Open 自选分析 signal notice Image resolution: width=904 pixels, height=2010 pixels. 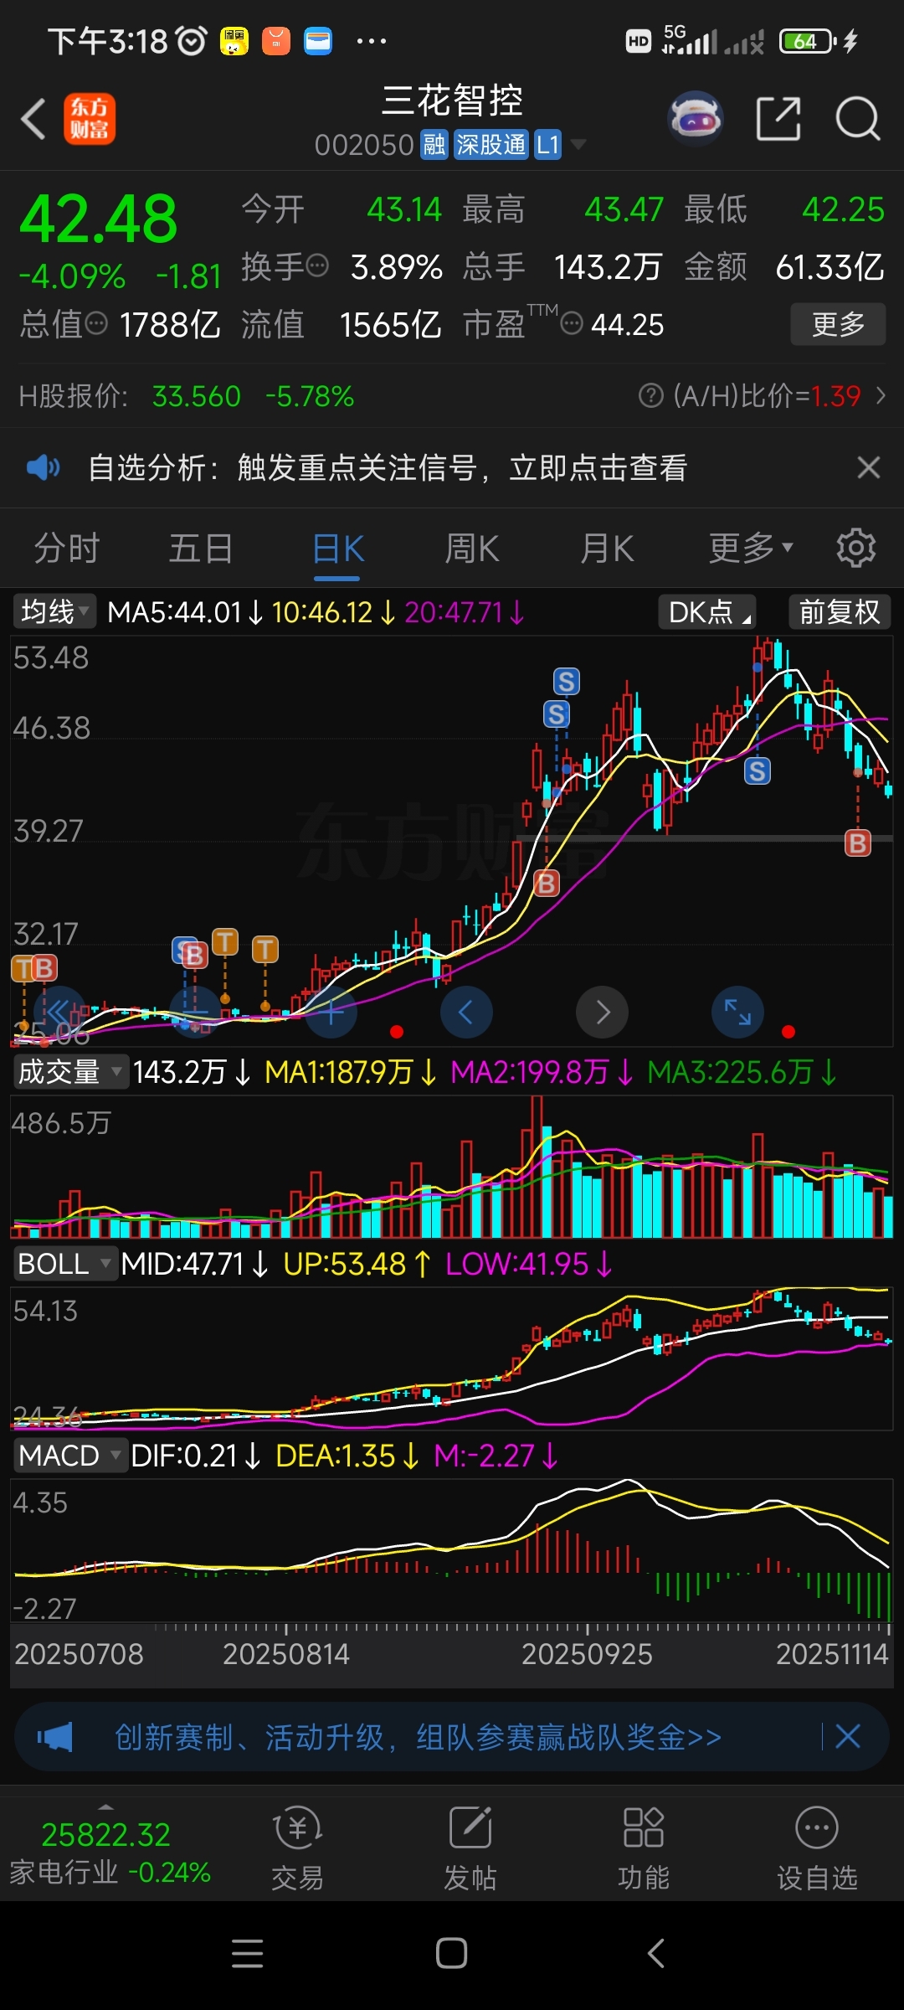(x=388, y=467)
